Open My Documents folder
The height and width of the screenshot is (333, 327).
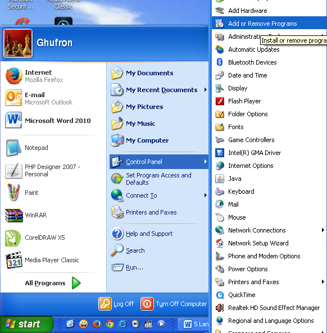(x=158, y=73)
